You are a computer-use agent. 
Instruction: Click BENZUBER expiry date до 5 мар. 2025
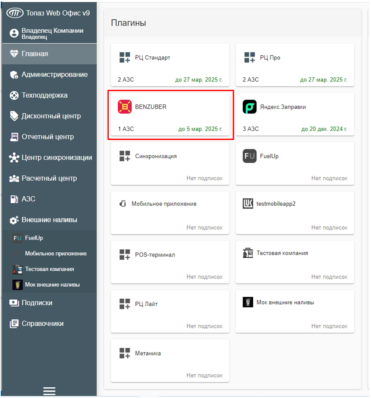200,129
